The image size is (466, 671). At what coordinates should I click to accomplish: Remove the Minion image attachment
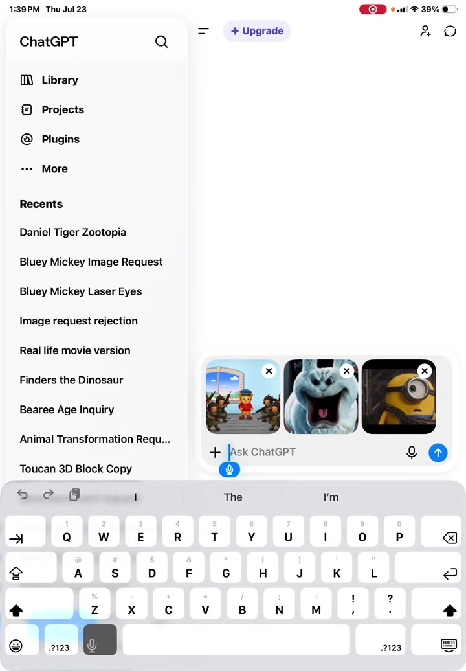425,370
